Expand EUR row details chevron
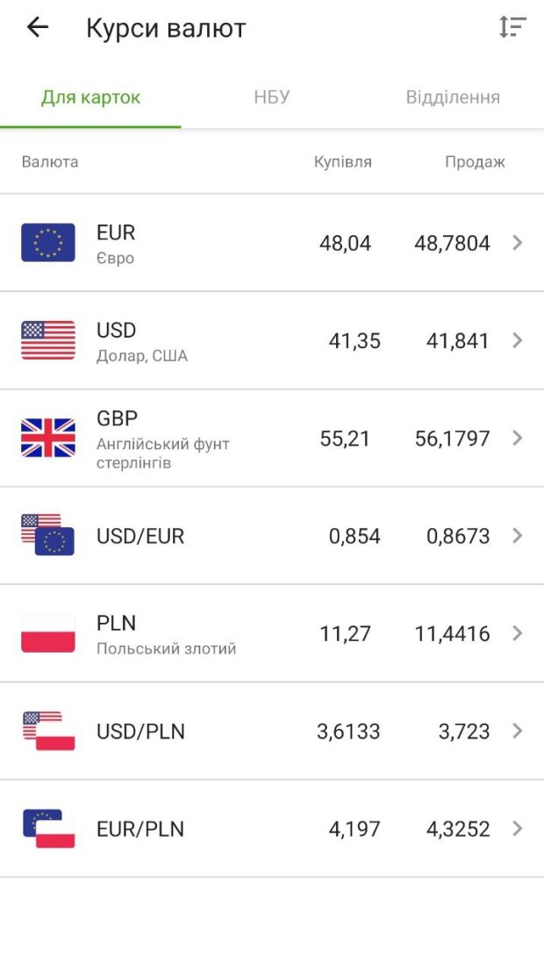Image resolution: width=544 pixels, height=971 pixels. 518,243
